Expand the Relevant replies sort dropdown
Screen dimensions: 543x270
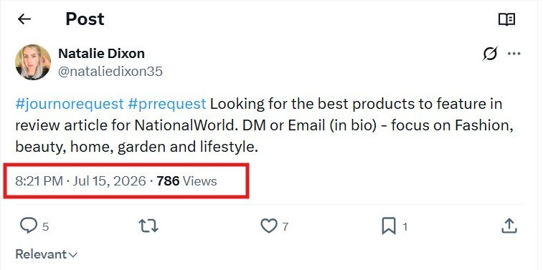(x=46, y=254)
